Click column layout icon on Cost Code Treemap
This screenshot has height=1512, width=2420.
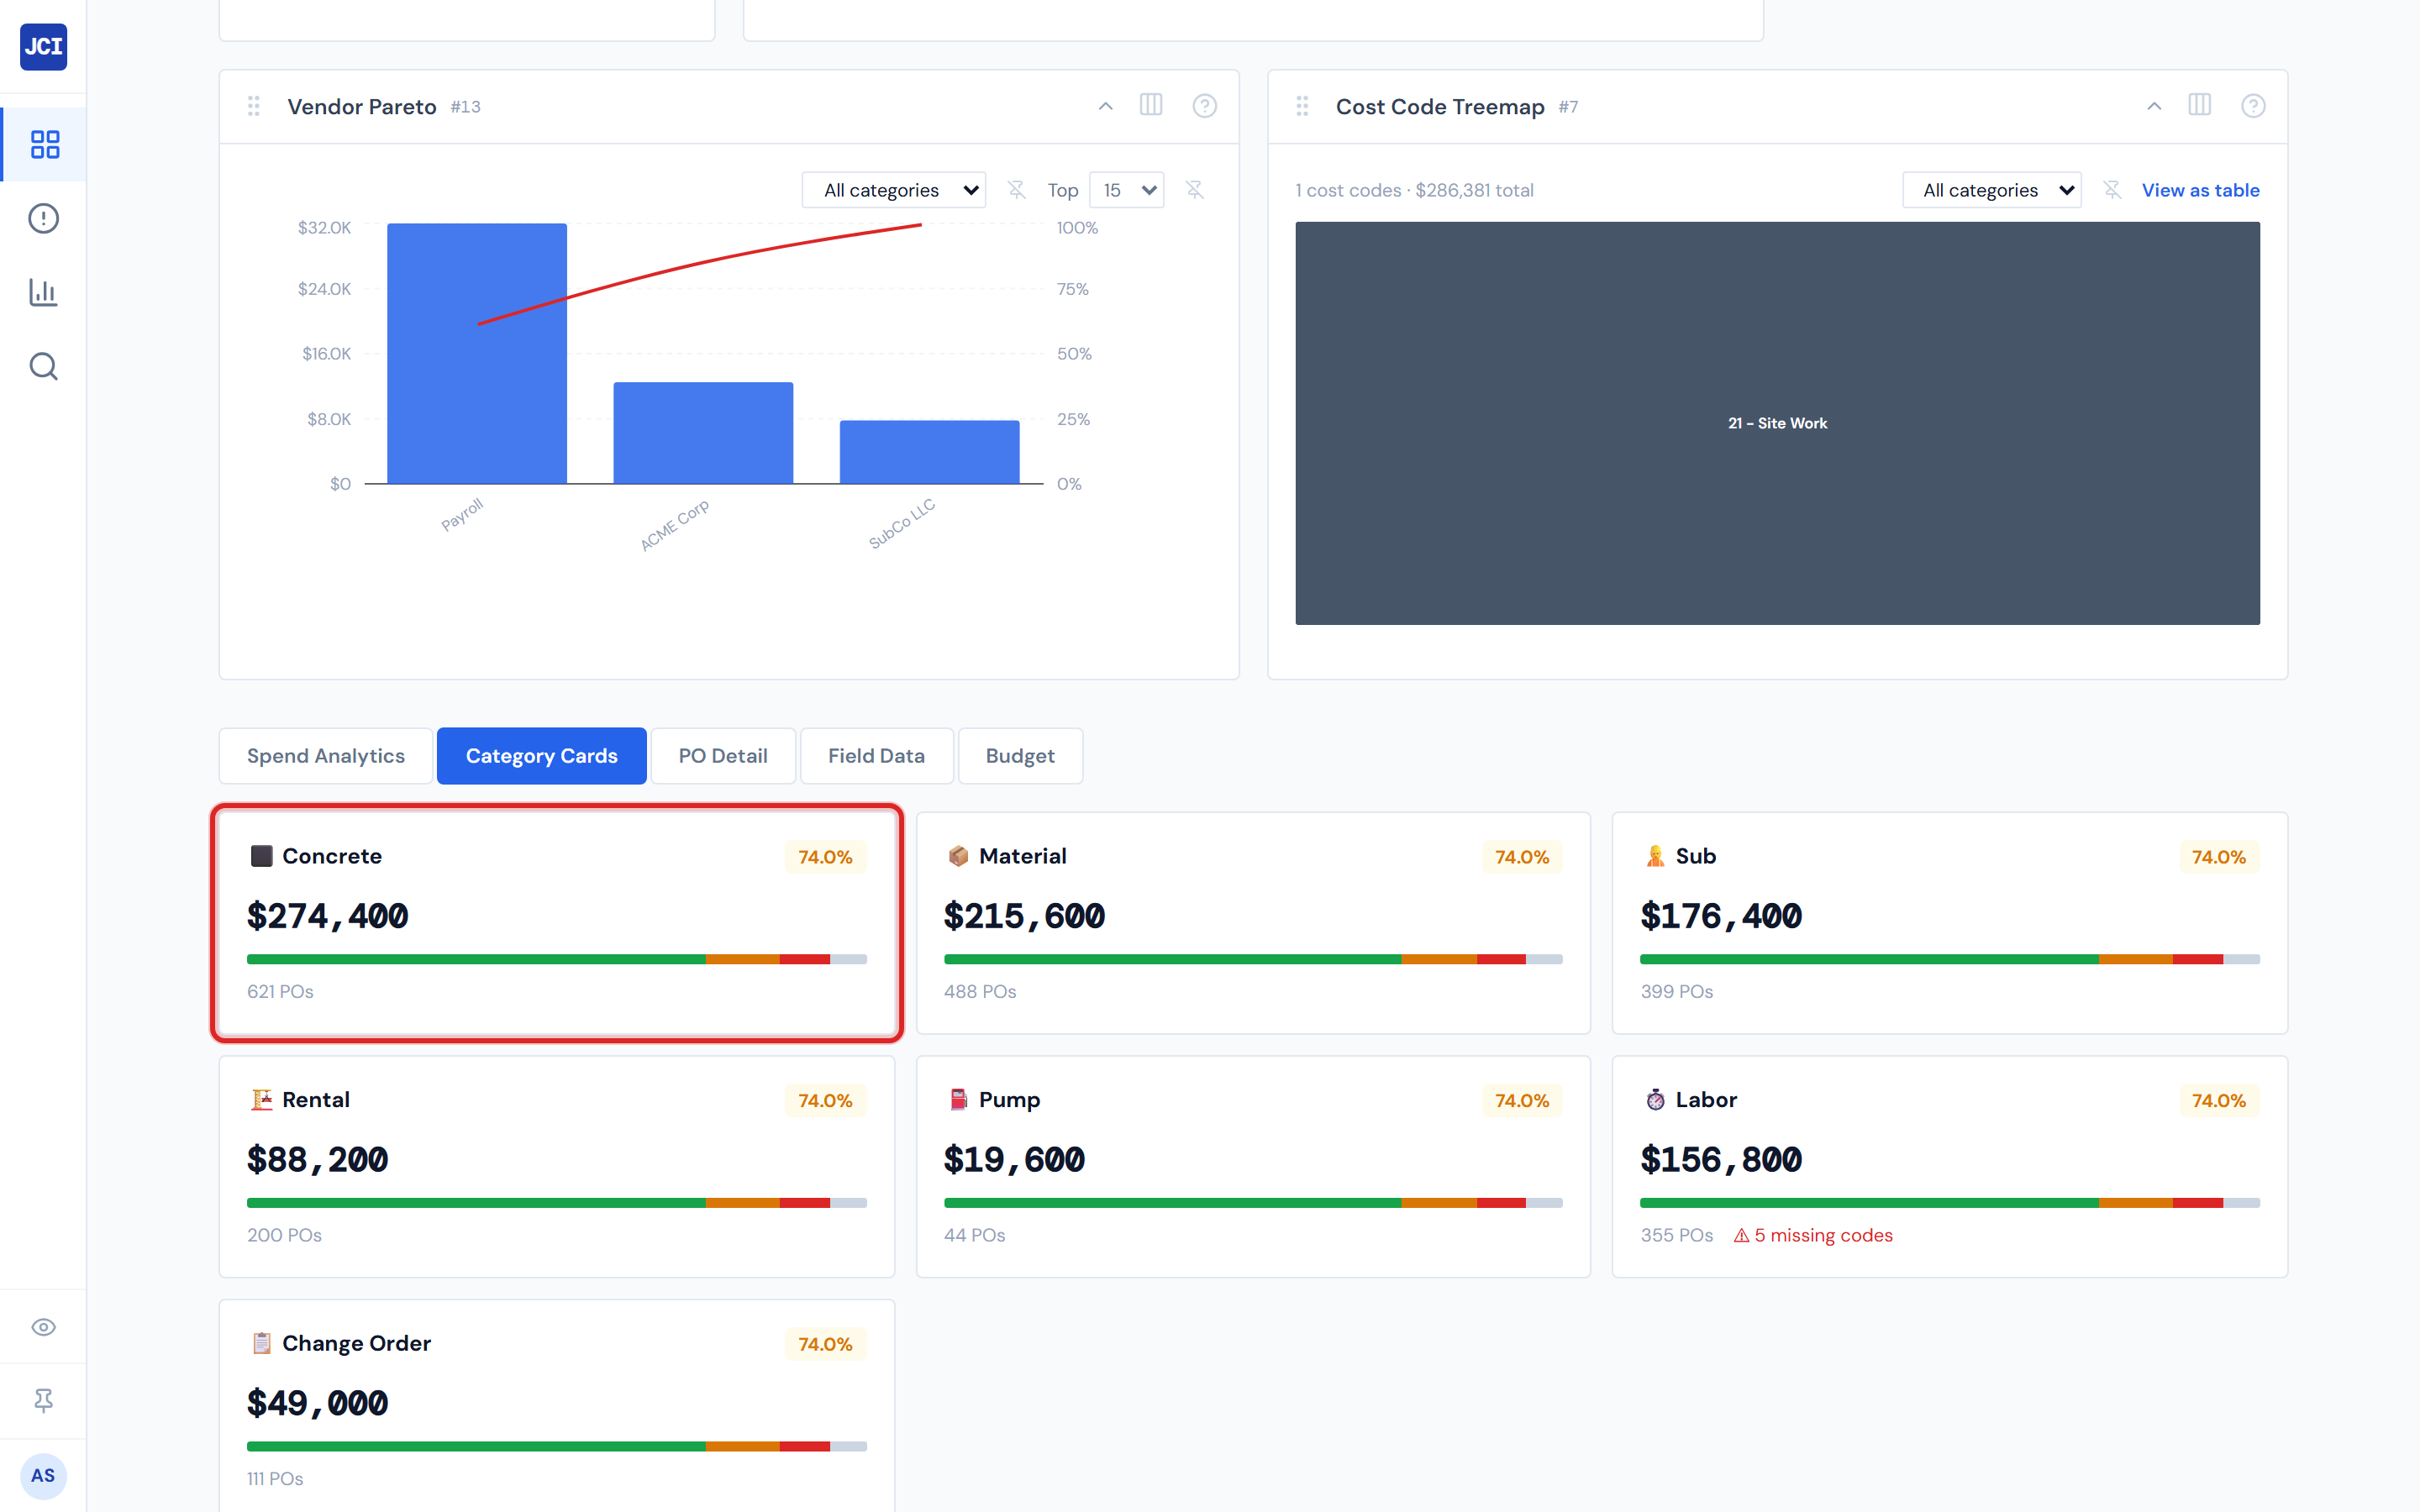click(2199, 106)
